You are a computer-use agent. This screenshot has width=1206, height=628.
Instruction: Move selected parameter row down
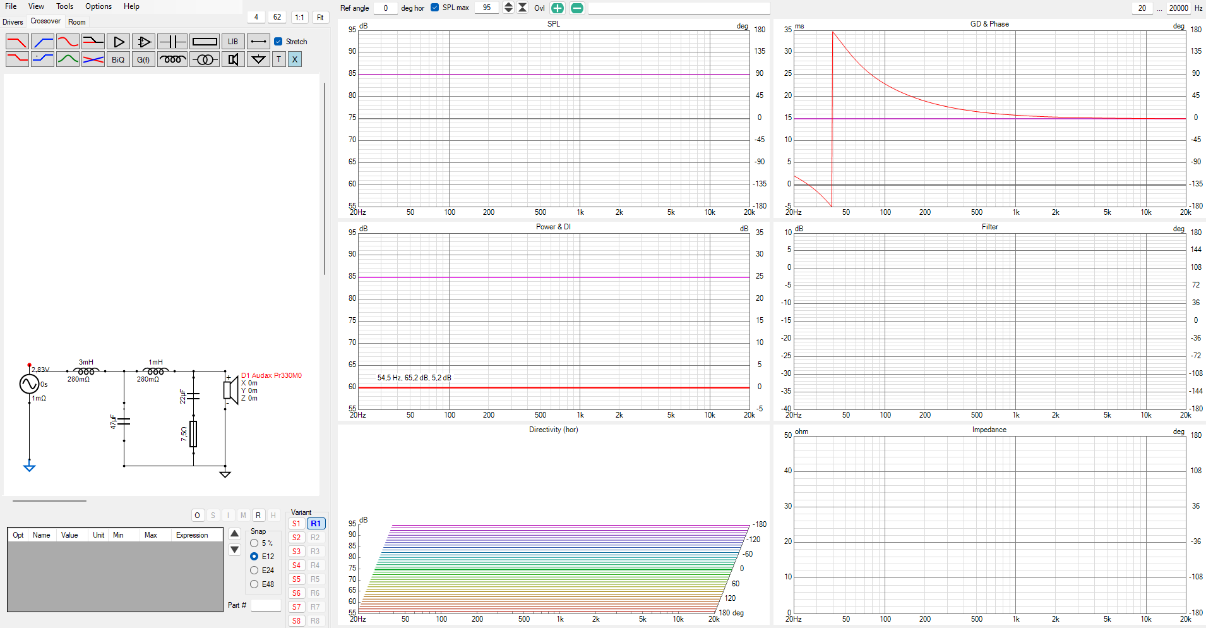click(234, 550)
